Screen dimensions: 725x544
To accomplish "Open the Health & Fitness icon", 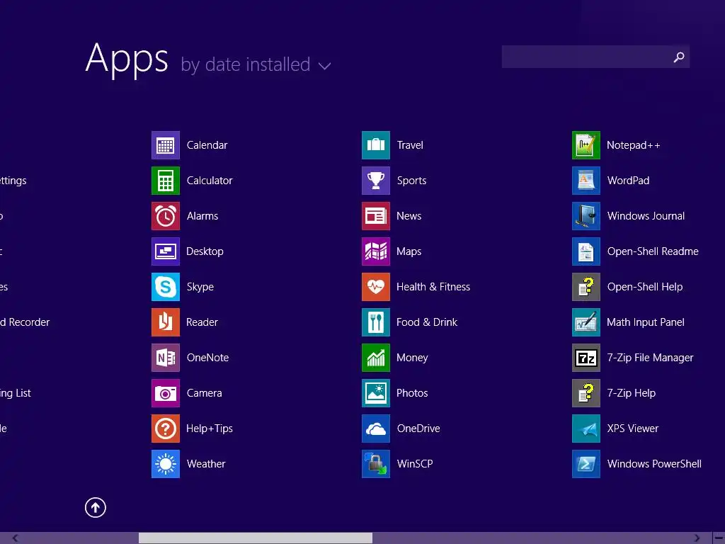I will click(x=376, y=287).
